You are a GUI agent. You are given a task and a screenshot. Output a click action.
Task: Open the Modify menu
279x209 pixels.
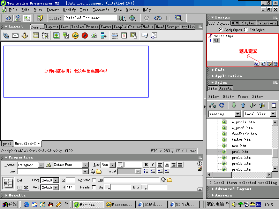tap(69, 10)
